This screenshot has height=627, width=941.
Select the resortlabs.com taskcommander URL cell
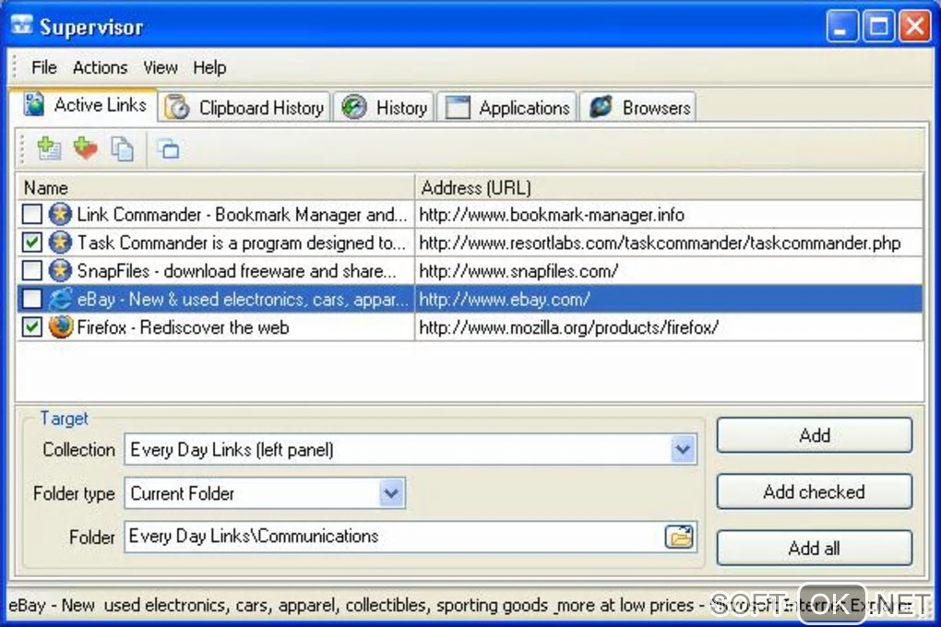tap(669, 243)
